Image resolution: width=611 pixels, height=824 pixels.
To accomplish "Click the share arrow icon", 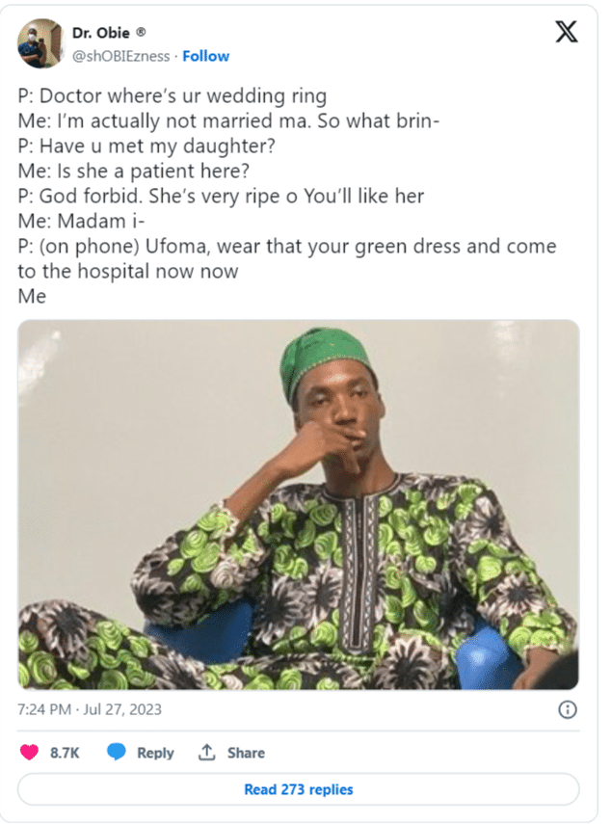I will 206,753.
